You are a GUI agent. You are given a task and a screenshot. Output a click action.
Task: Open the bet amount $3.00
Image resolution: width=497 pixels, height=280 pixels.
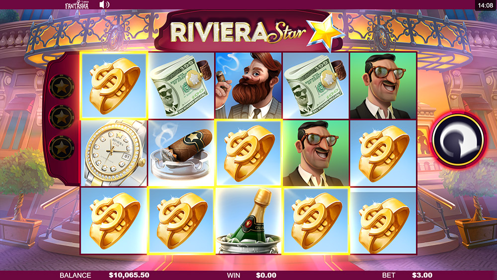tap(422, 275)
